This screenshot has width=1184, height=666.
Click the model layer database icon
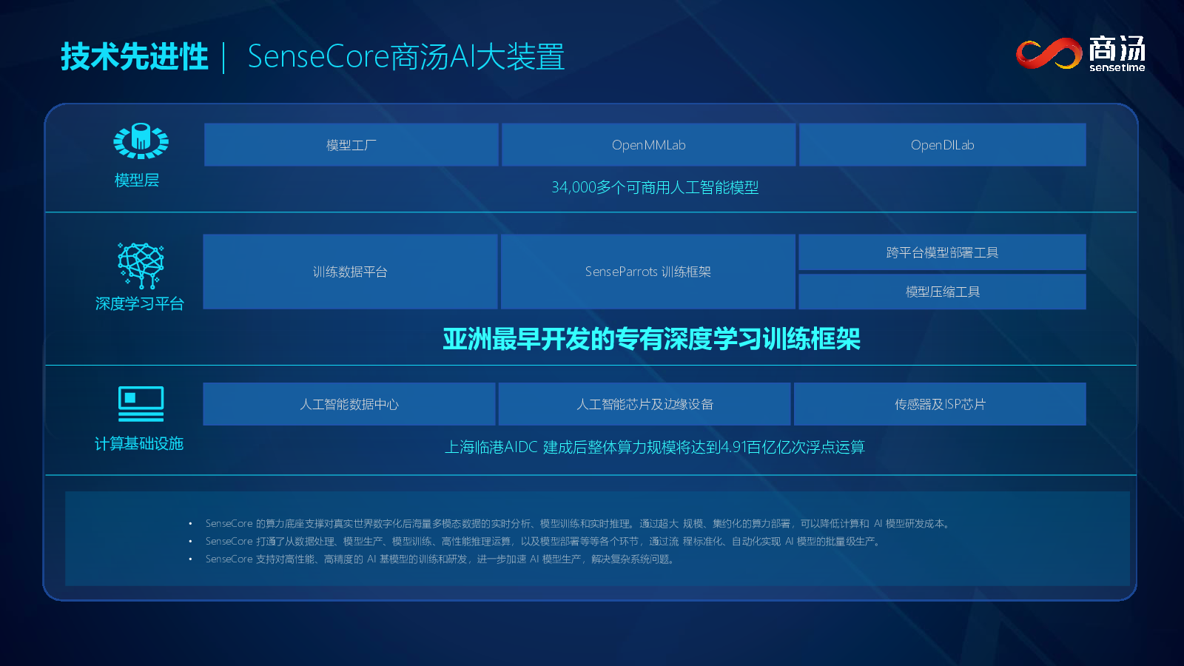[141, 141]
